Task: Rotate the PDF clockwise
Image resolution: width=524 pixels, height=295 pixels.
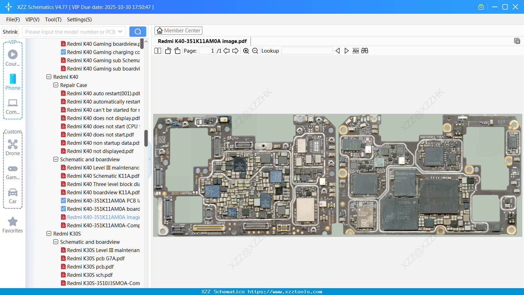Action: (x=177, y=51)
